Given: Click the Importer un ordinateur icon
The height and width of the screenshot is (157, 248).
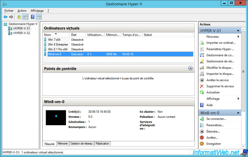Looking at the screenshot, I should (x=202, y=43).
